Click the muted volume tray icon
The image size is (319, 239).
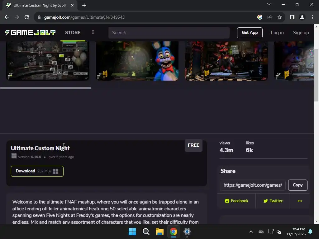[279, 232]
